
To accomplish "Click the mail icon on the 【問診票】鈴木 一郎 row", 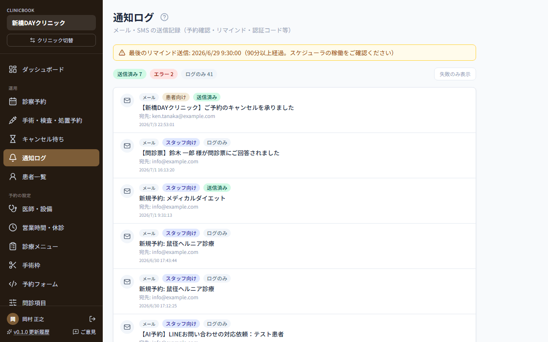I will [127, 146].
